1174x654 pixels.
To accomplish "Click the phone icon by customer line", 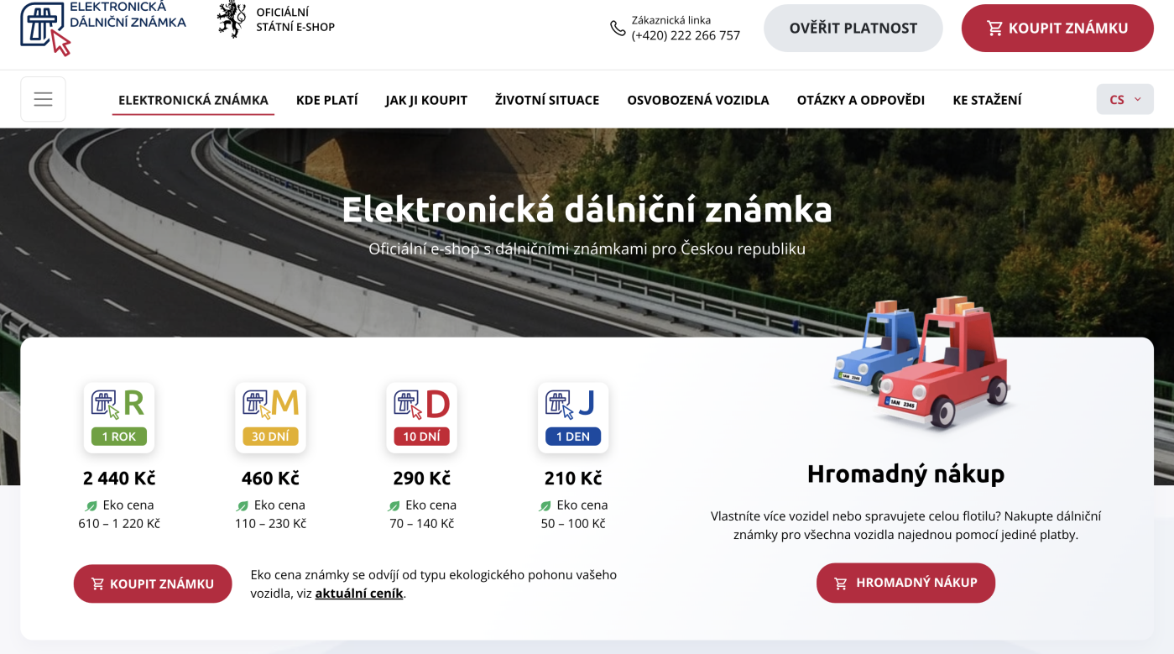I will point(618,29).
